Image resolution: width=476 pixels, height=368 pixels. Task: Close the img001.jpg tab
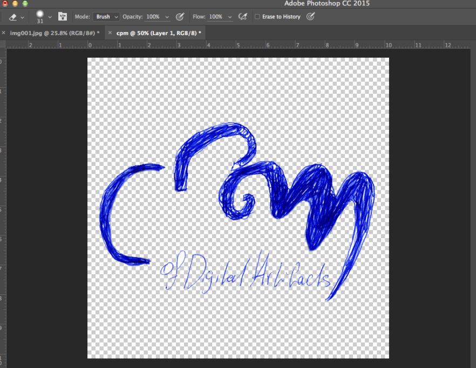[x=4, y=33]
